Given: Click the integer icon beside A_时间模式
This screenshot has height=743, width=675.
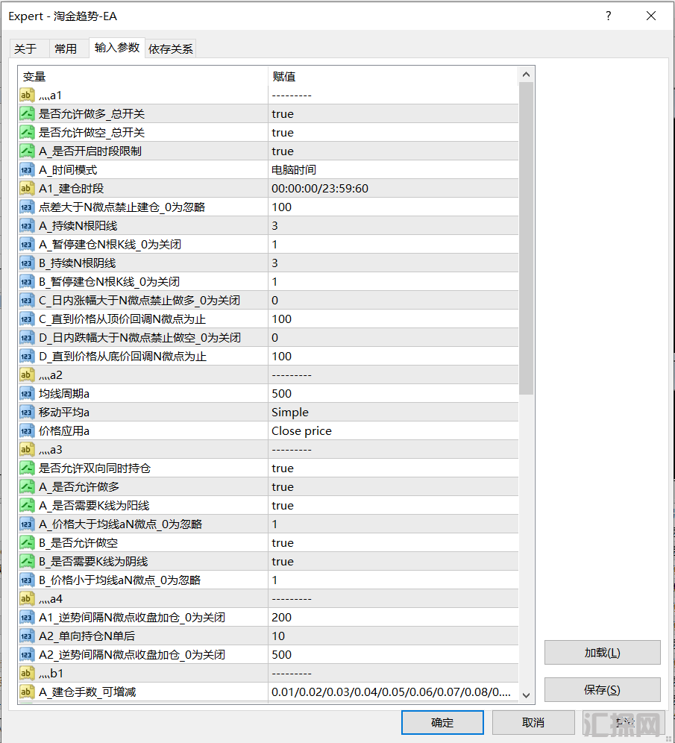Looking at the screenshot, I should (x=27, y=169).
